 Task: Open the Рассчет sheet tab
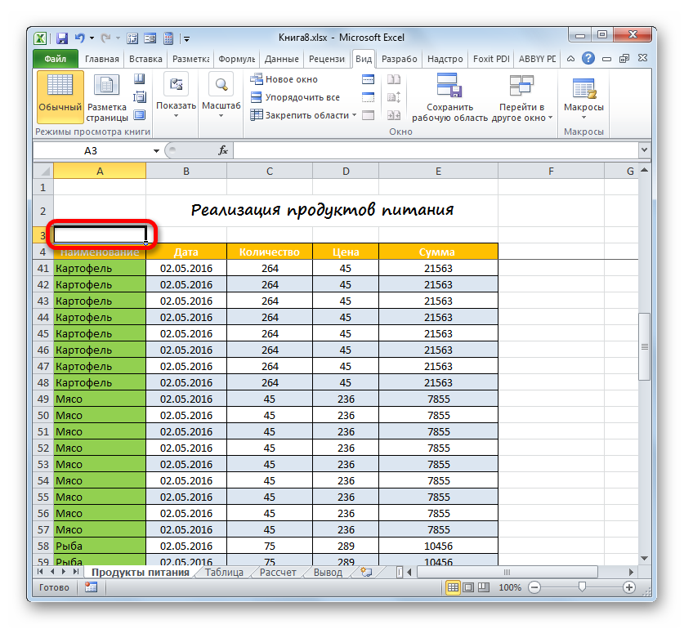point(277,573)
